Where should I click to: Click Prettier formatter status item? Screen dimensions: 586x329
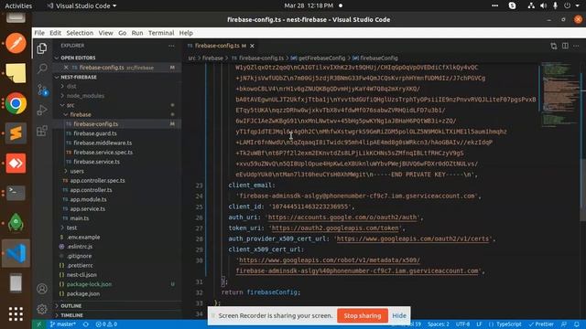[x=541, y=324]
